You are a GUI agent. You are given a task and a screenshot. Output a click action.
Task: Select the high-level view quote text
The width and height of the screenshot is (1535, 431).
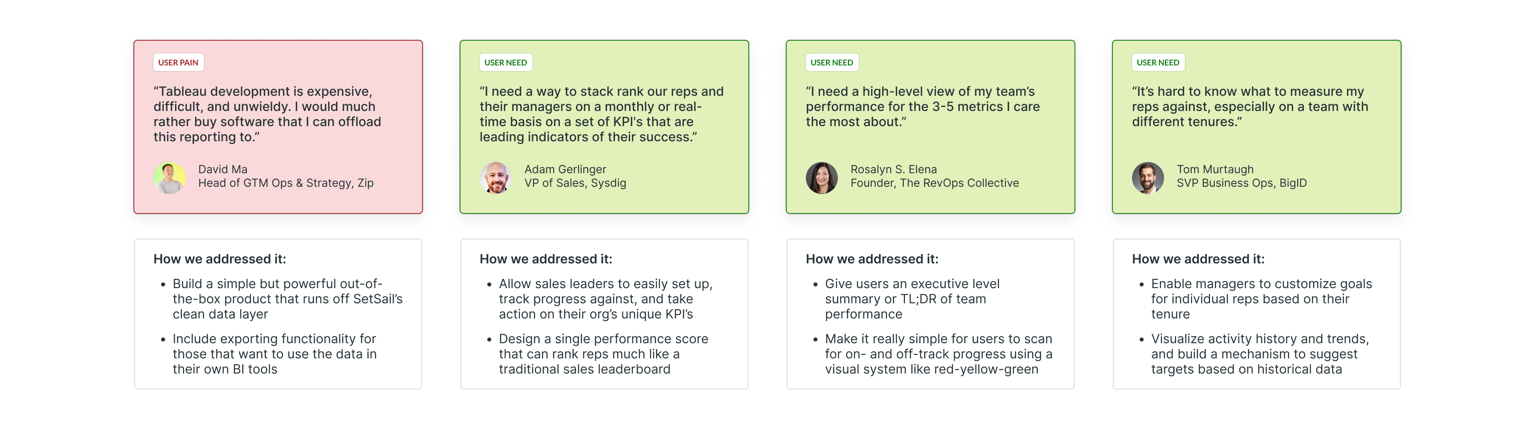(923, 106)
